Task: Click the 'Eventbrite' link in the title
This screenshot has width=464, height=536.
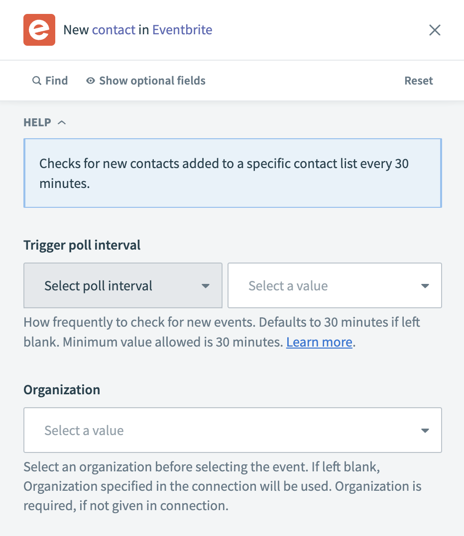Action: (x=182, y=30)
